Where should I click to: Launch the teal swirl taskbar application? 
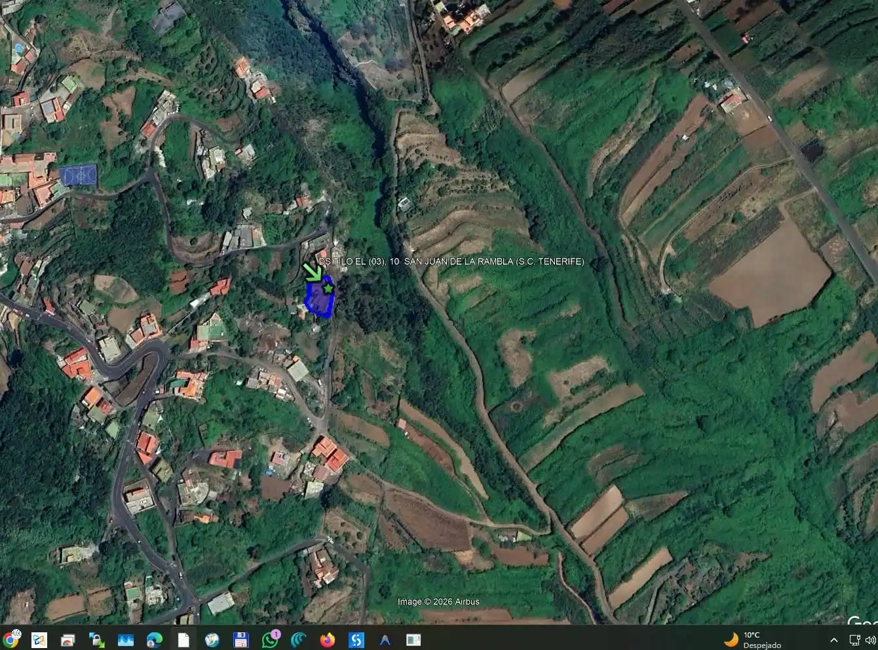click(299, 640)
